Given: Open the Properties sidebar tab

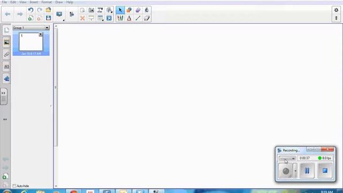Looking at the screenshot, I should coord(6,66).
